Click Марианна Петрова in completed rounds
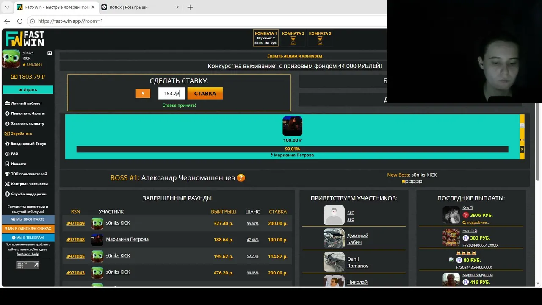The height and width of the screenshot is (305, 542). (x=127, y=239)
